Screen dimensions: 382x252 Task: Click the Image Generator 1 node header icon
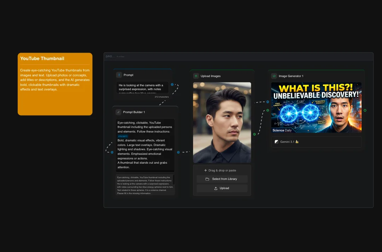pyautogui.click(x=274, y=76)
